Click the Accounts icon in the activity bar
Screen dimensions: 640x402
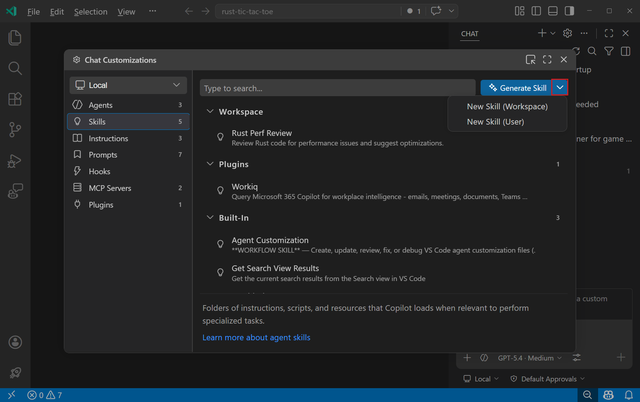pyautogui.click(x=15, y=342)
